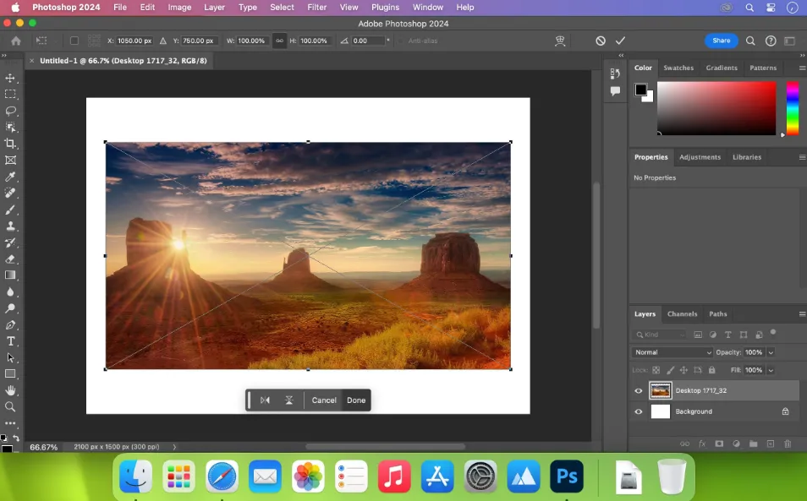This screenshot has height=501, width=807.
Task: Select the Gradient tool
Action: [x=10, y=275]
